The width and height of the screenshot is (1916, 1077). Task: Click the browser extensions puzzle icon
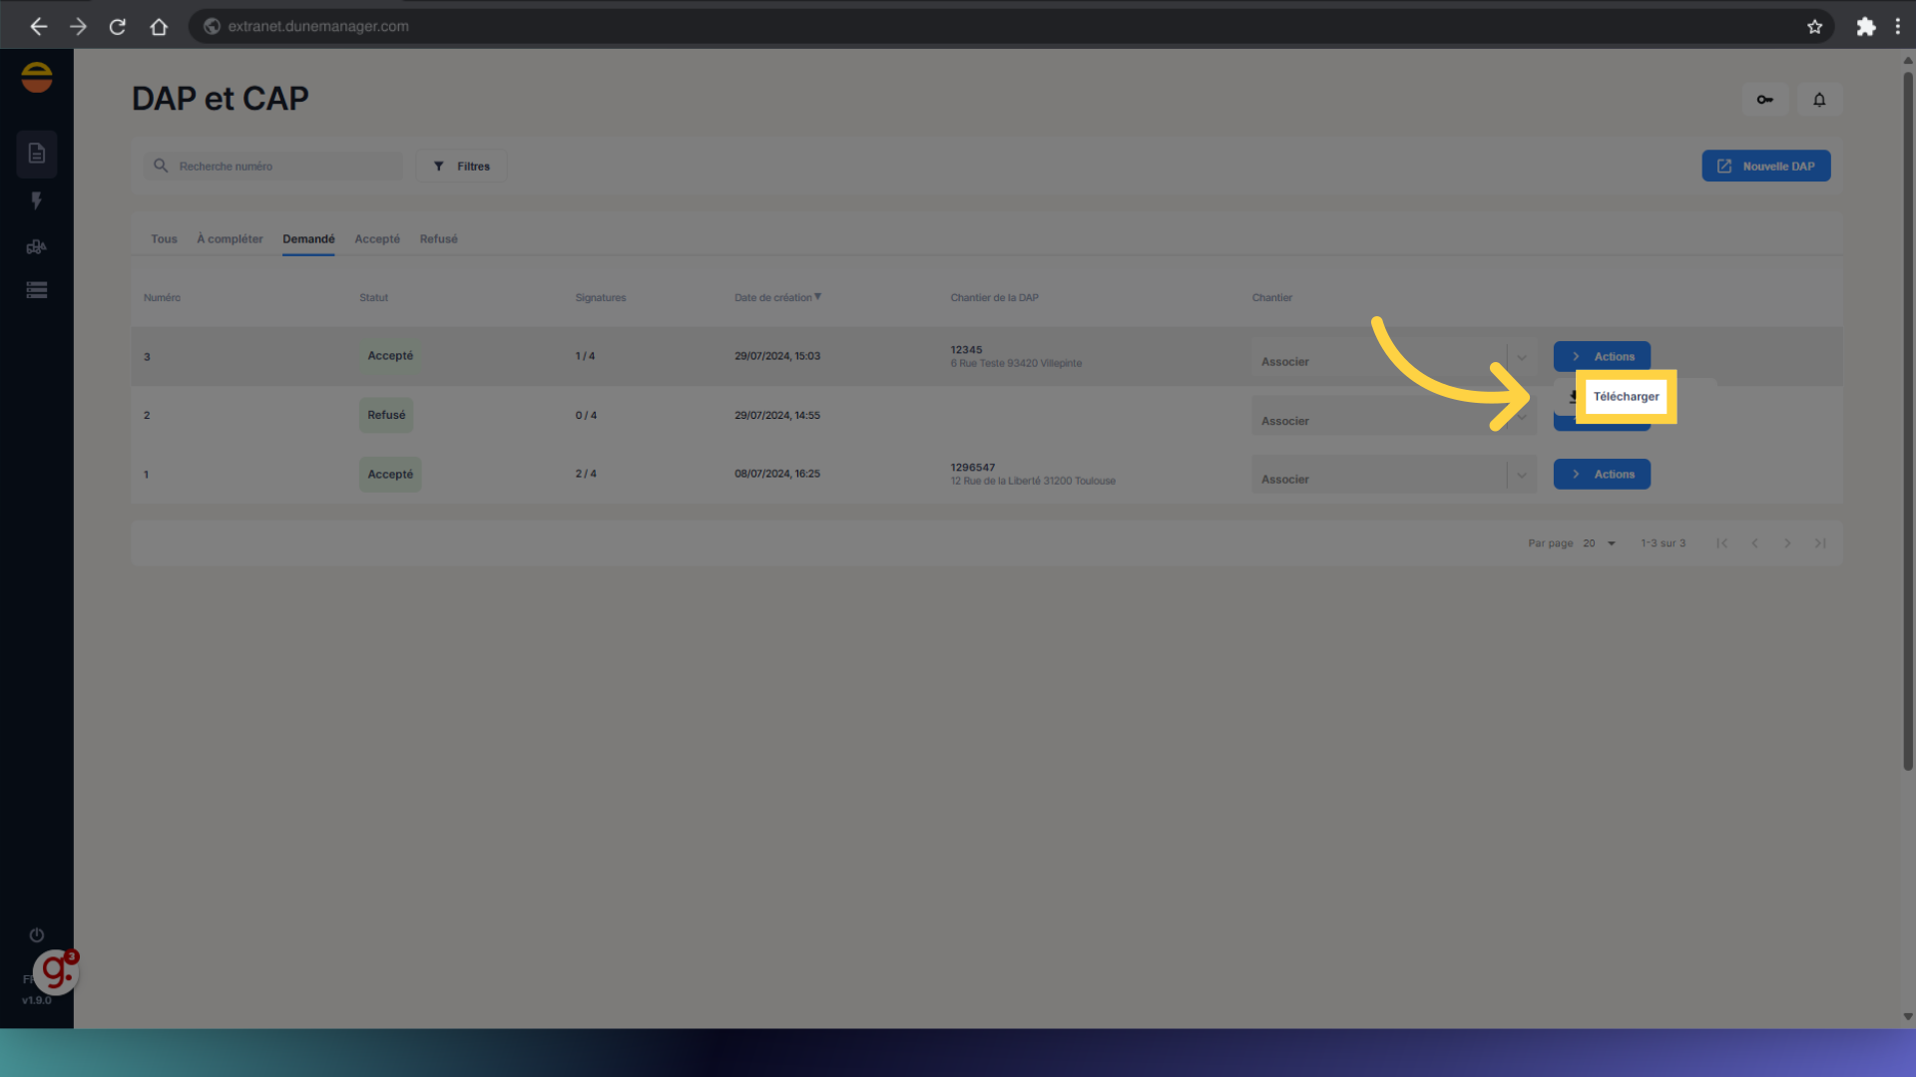1865,27
